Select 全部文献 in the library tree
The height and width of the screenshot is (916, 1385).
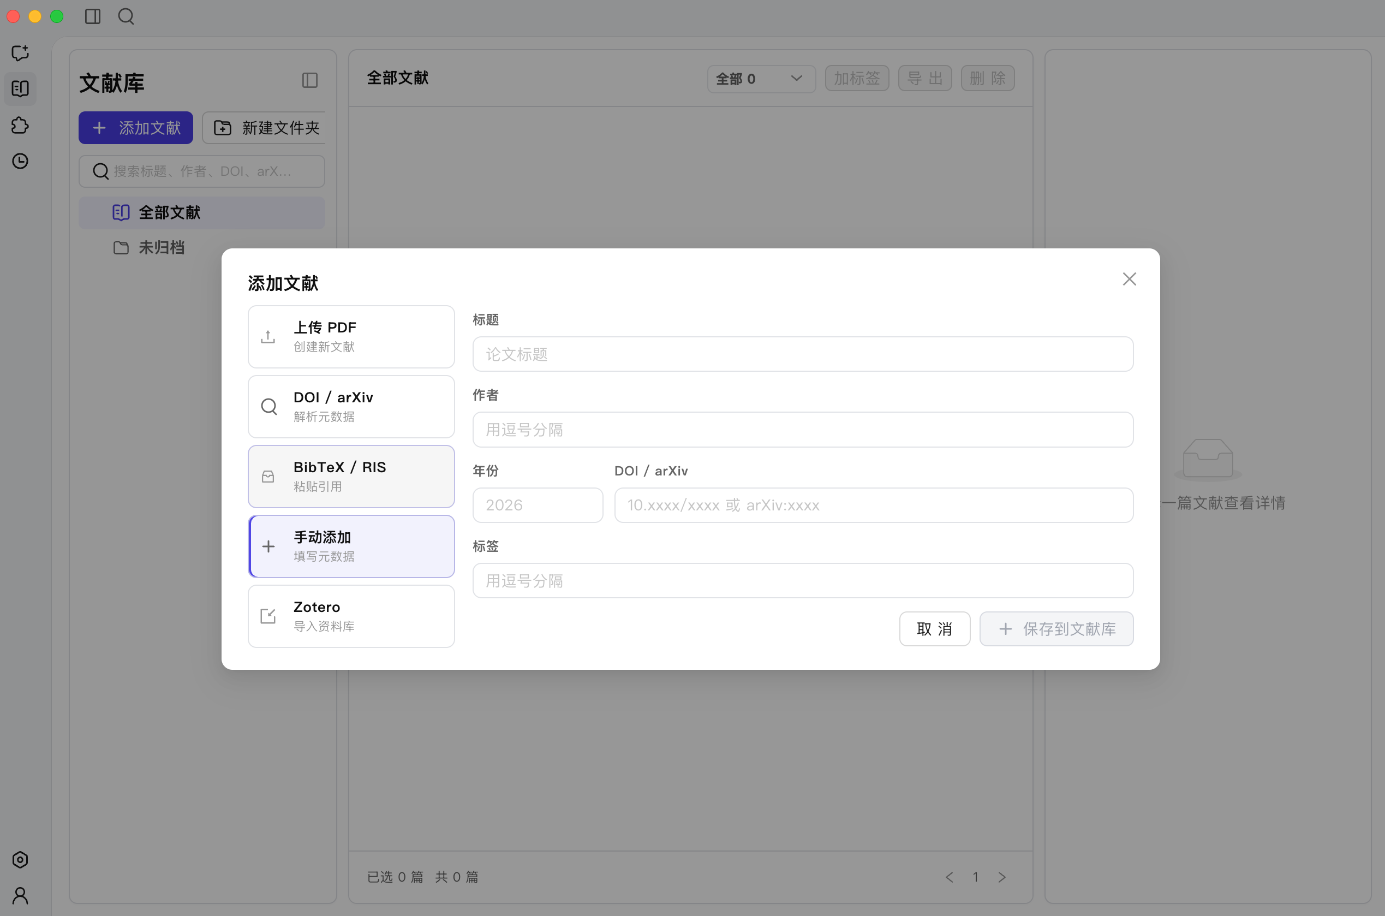point(202,213)
